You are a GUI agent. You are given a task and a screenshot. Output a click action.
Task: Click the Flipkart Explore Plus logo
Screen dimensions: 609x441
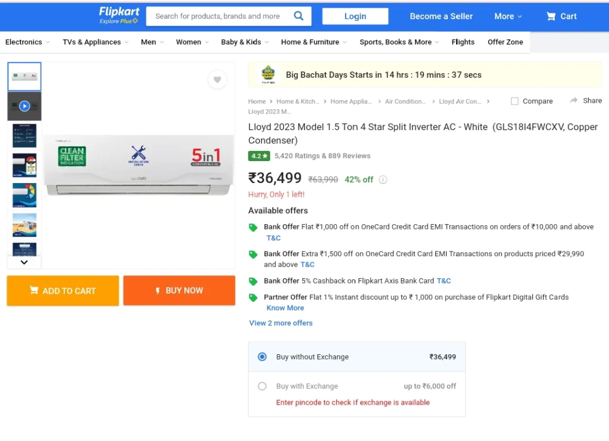tap(119, 15)
